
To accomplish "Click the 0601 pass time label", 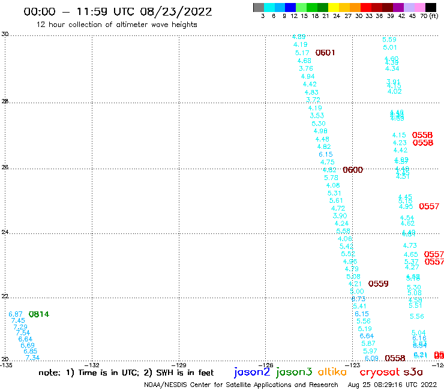I will pyautogui.click(x=325, y=53).
